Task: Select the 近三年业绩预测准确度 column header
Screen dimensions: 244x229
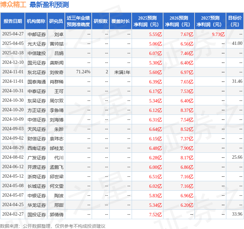Action: (78, 21)
